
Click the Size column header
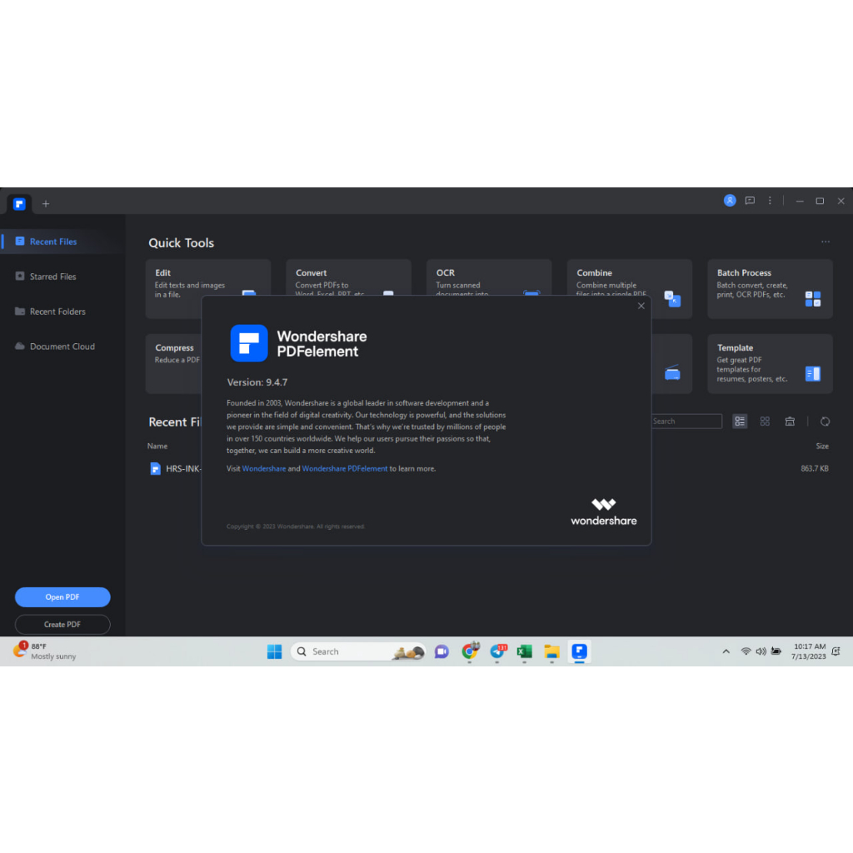822,446
